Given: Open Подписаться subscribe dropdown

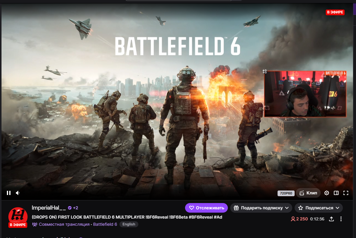Looking at the screenshot, I should (x=319, y=208).
